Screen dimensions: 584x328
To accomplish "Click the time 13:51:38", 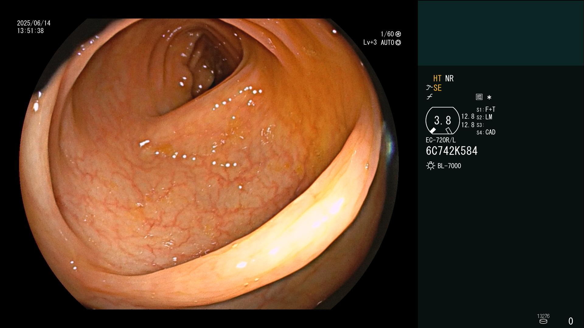I will (x=30, y=31).
